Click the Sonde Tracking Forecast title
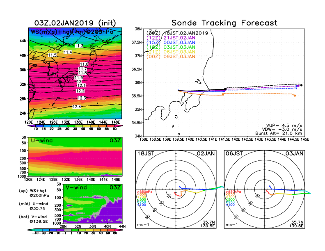The image size is (325, 251). tap(224, 23)
